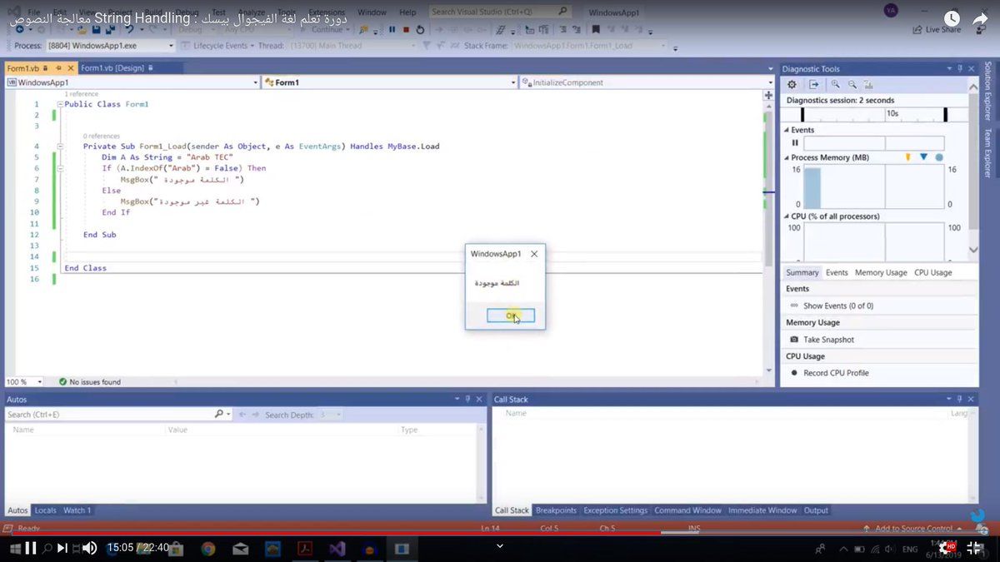Collapse the Process Memory graph section
This screenshot has height=562, width=1000.
[x=786, y=157]
